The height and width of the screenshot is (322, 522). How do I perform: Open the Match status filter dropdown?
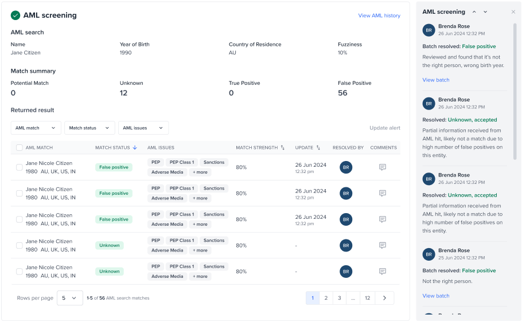coord(89,128)
